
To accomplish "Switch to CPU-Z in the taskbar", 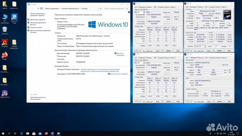I will tap(52, 133).
